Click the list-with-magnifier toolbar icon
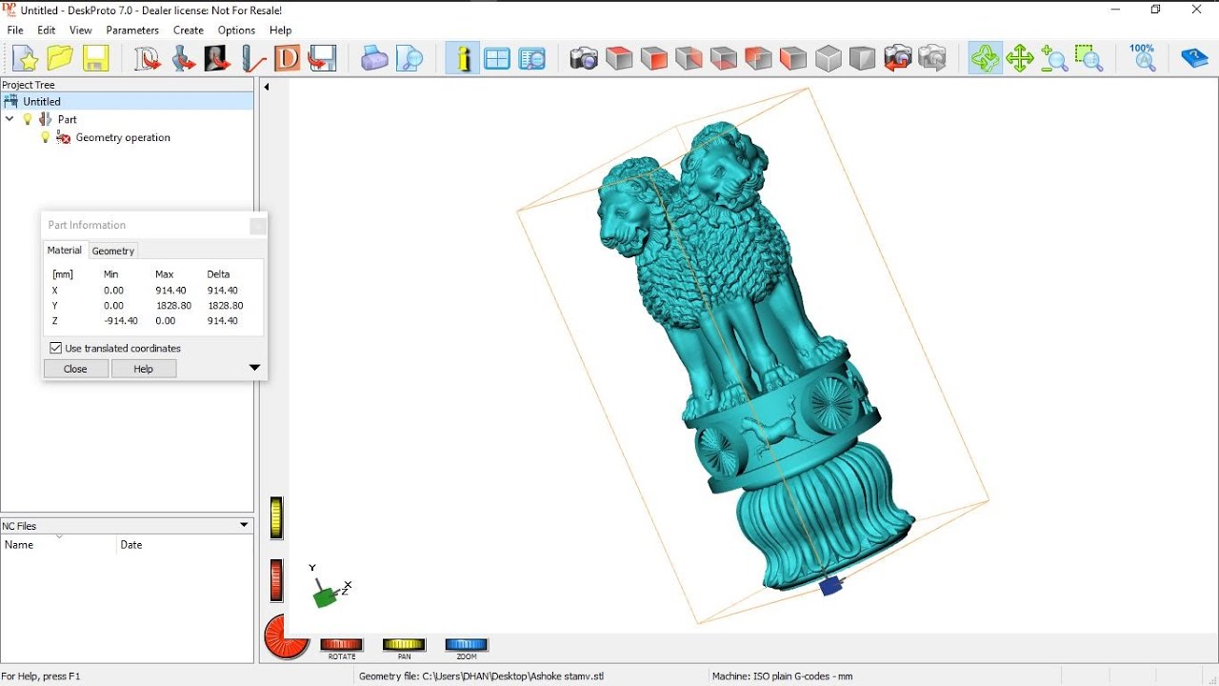1219x686 pixels. point(531,59)
